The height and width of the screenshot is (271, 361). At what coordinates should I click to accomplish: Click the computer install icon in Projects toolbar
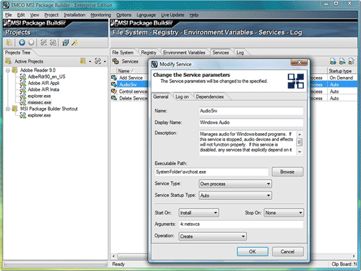65,43
